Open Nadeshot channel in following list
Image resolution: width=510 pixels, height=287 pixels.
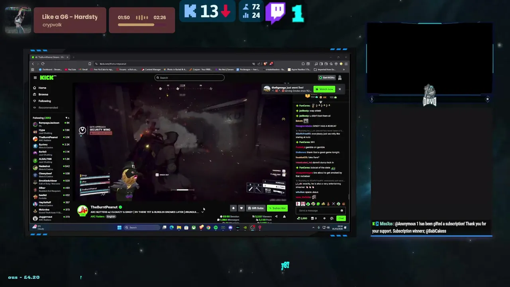[x=51, y=167]
